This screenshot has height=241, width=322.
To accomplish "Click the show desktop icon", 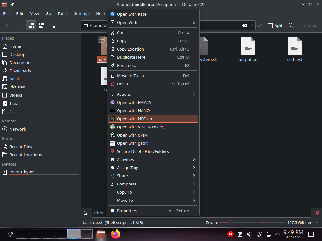I will click(x=311, y=234).
